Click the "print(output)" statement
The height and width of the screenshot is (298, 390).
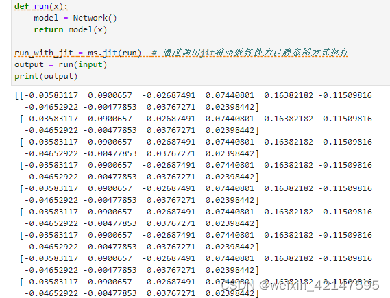pyautogui.click(x=46, y=76)
